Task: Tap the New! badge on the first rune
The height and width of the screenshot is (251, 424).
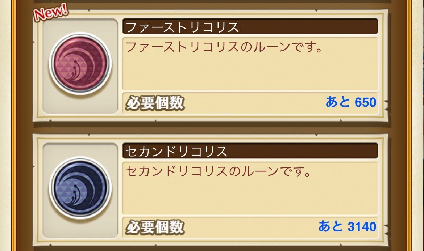Action: 50,12
